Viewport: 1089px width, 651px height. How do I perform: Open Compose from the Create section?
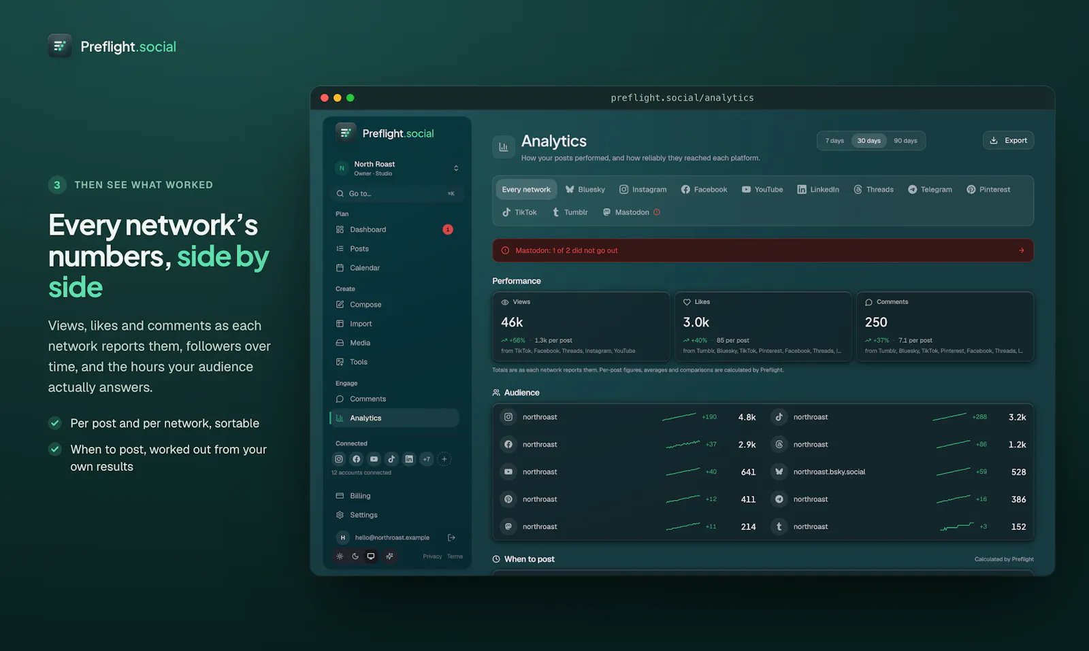[394, 304]
